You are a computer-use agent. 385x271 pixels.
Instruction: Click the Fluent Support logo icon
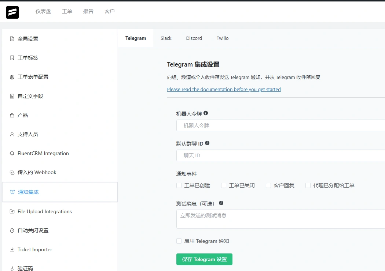pos(12,12)
